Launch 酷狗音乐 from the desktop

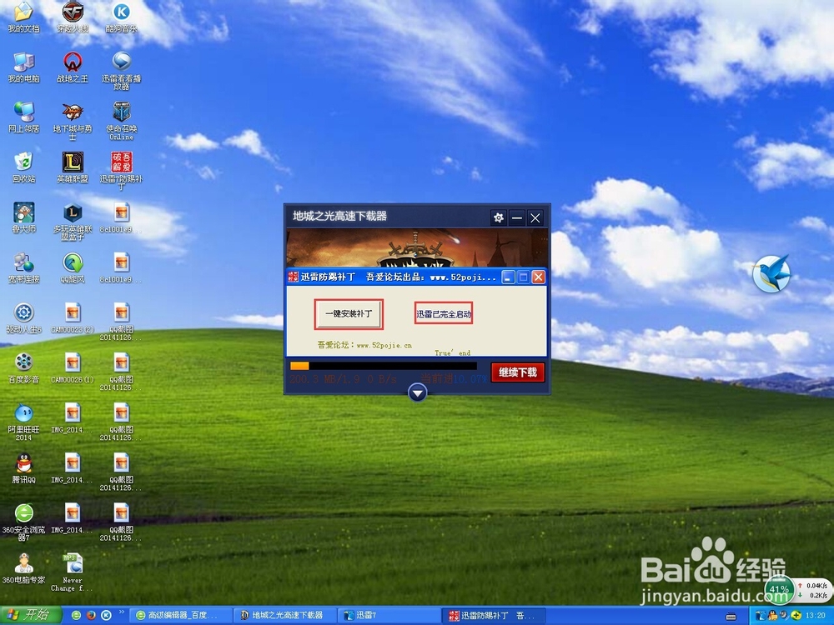pyautogui.click(x=121, y=17)
